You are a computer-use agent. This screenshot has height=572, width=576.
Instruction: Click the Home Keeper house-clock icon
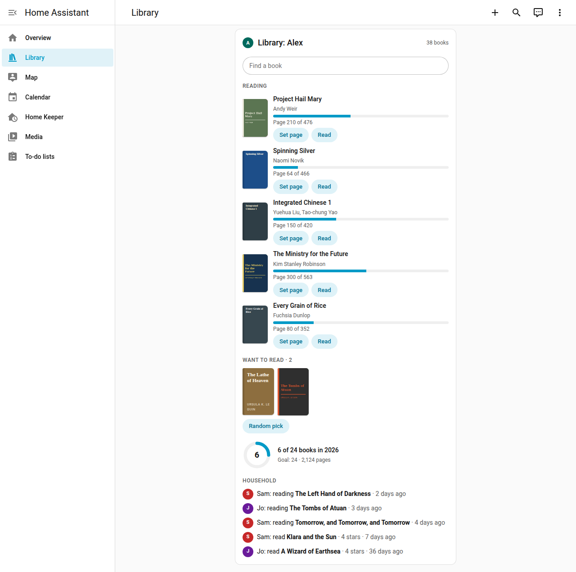[x=13, y=117]
